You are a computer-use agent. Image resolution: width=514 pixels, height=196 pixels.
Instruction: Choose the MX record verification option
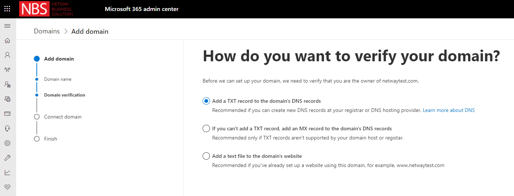(x=206, y=128)
